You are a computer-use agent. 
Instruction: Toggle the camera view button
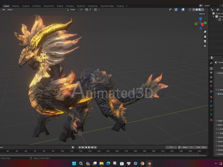click(205, 41)
